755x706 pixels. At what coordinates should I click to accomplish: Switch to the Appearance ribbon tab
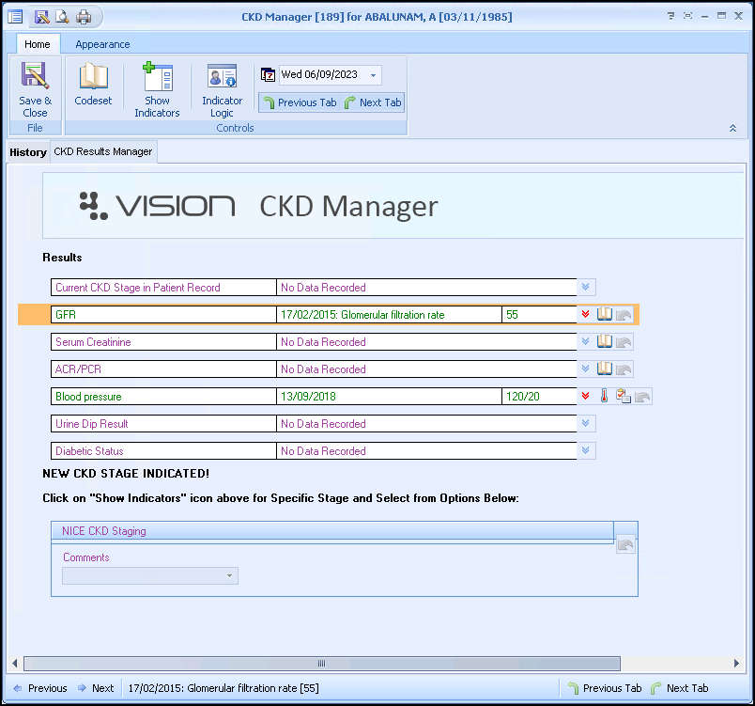pos(102,44)
